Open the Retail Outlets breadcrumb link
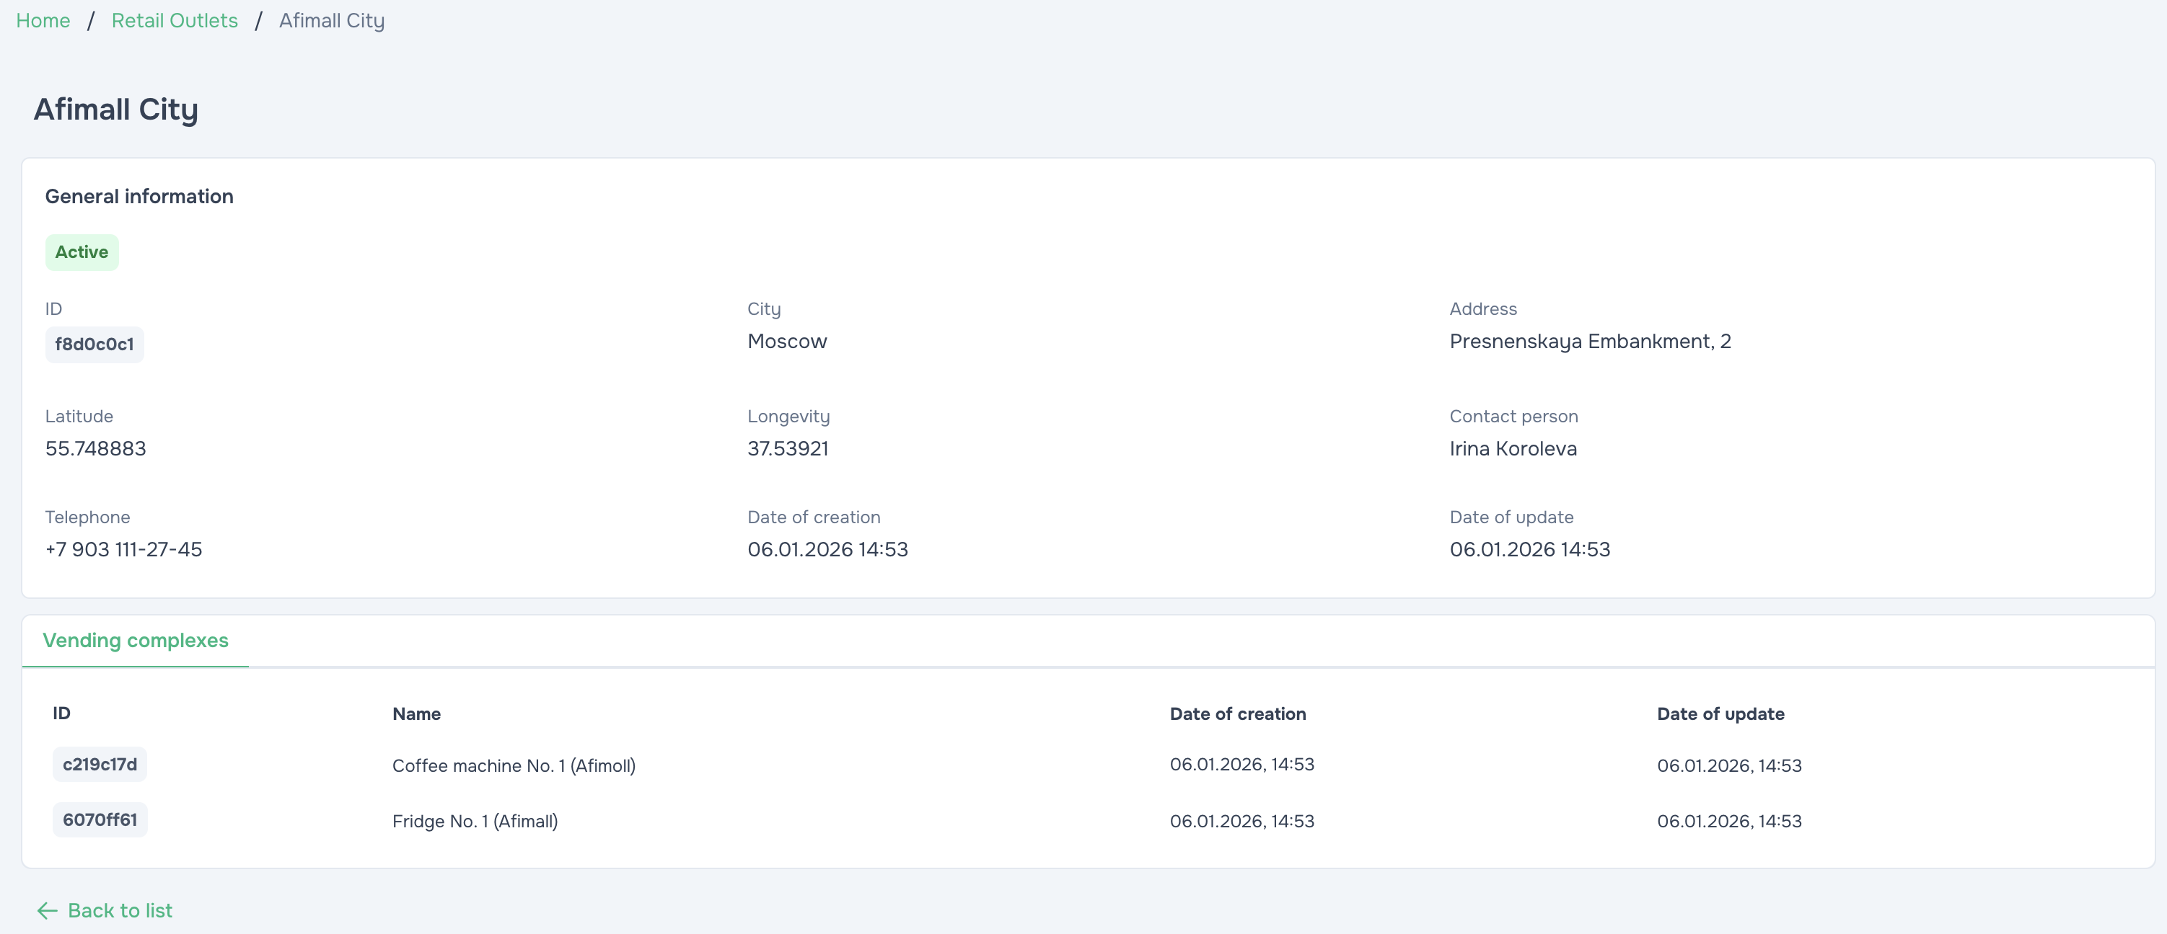Viewport: 2167px width, 934px height. tap(174, 20)
